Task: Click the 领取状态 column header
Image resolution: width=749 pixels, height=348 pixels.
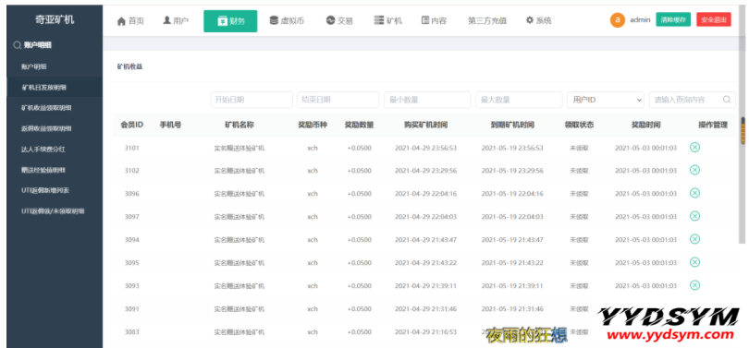Action: [x=579, y=125]
